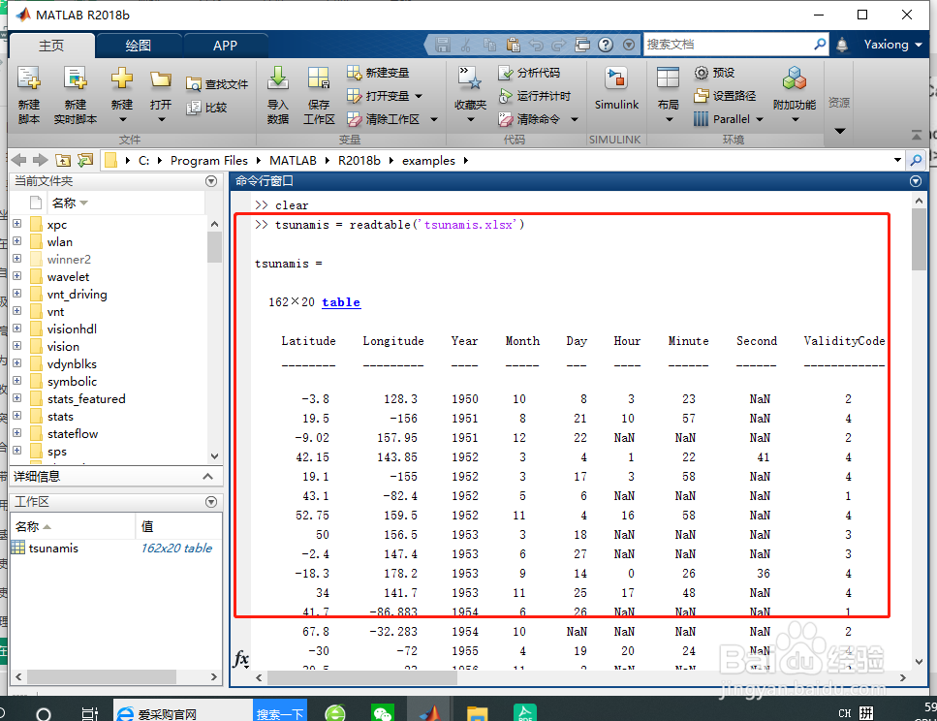Expand the stateflow folder
This screenshot has height=721, width=937.
pos(16,432)
